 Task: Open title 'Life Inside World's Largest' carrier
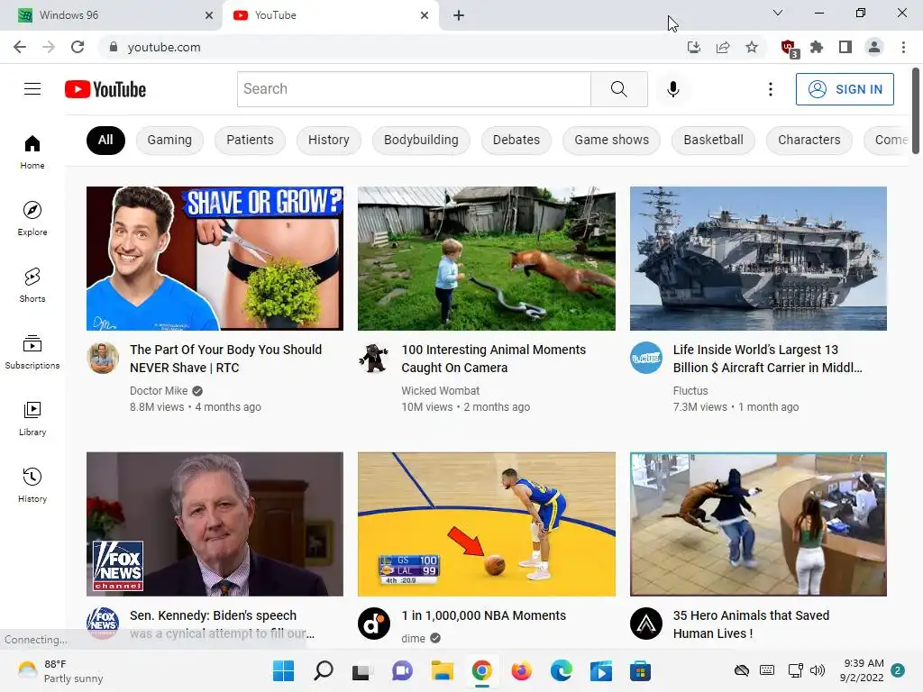click(768, 359)
